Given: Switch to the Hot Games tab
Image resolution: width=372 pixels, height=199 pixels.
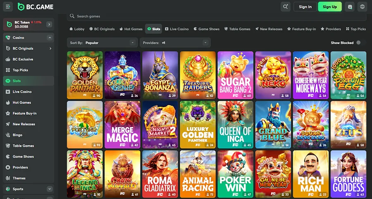Looking at the screenshot, I should pos(131,29).
